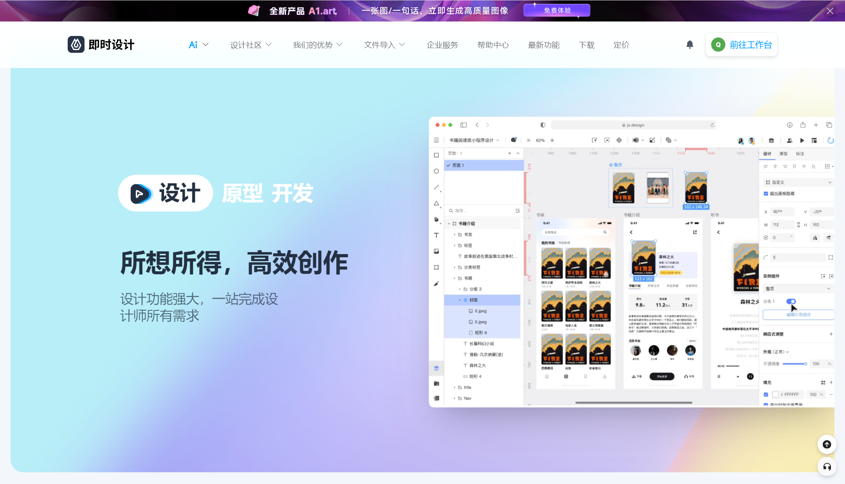
Task: Toggle the 实例组件 enable switch
Action: coord(791,301)
